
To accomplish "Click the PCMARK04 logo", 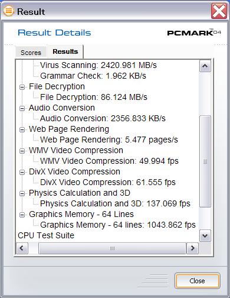I will point(194,32).
